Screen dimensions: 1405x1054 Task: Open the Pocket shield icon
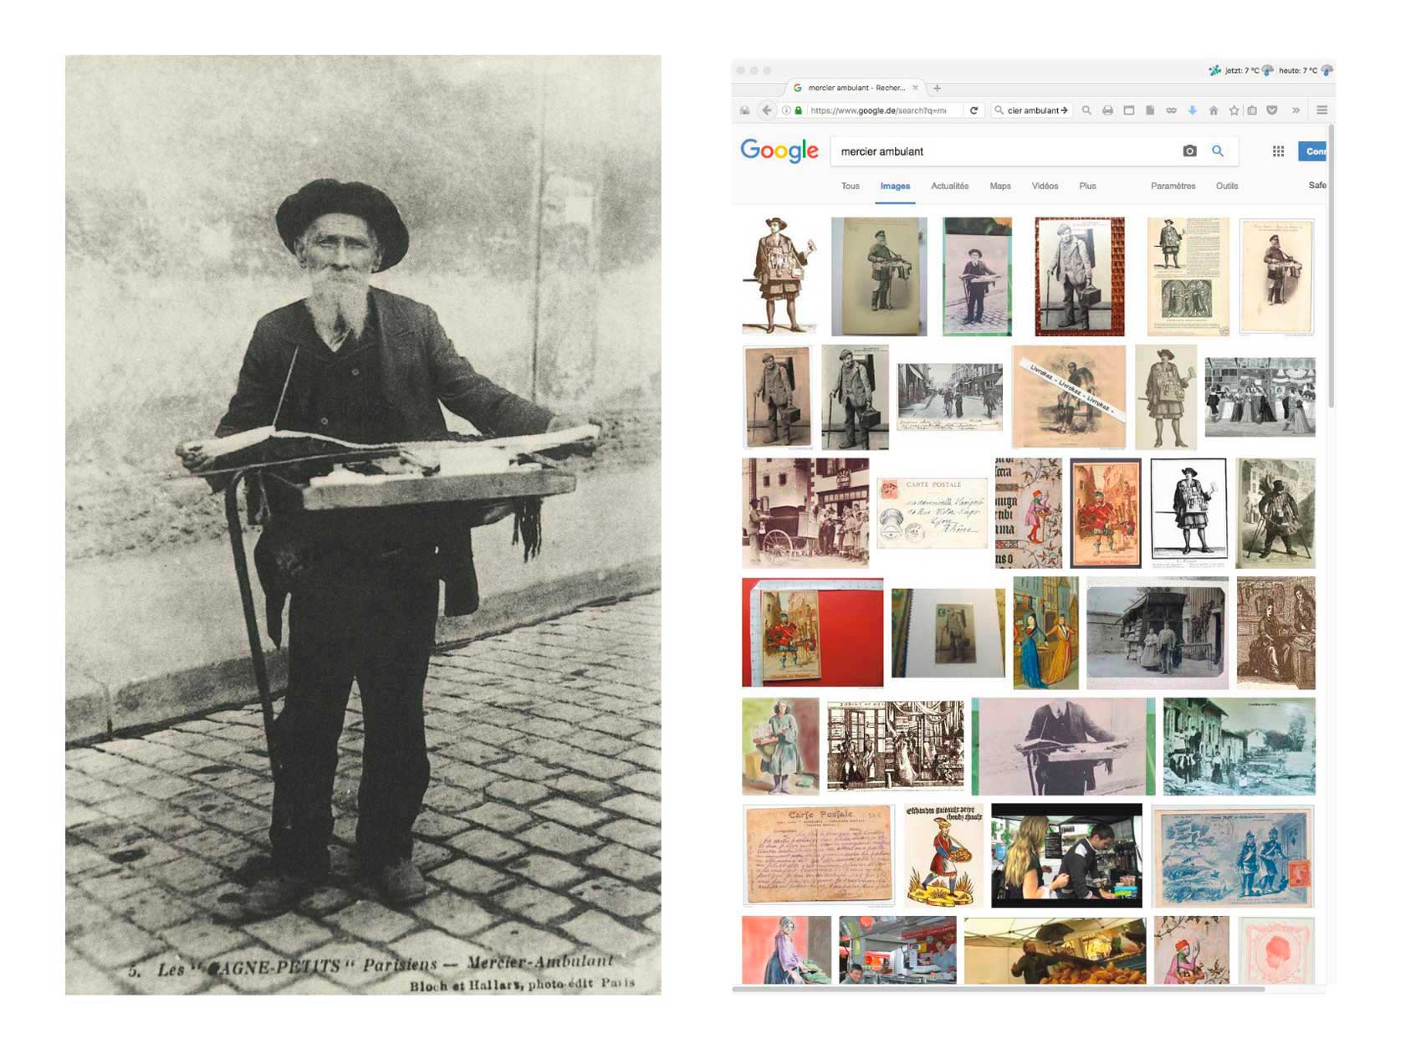(1272, 110)
